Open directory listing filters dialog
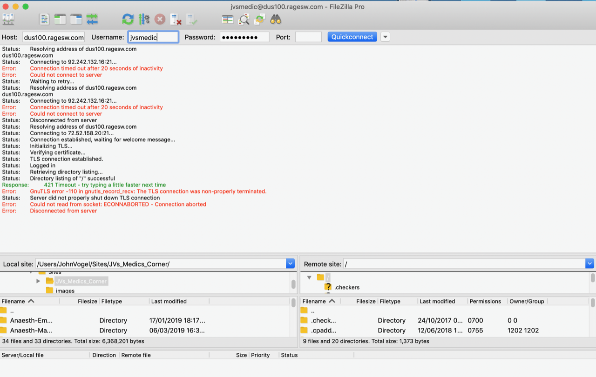Image resolution: width=596 pixels, height=377 pixels. click(x=228, y=19)
